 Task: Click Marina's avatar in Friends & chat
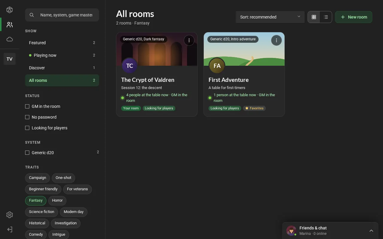(291, 231)
